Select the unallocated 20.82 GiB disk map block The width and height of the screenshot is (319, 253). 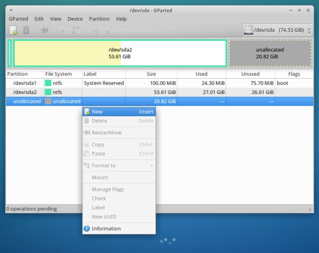(x=270, y=53)
